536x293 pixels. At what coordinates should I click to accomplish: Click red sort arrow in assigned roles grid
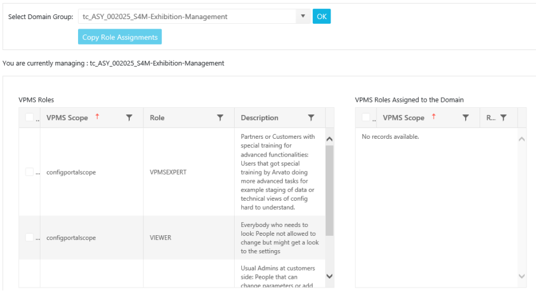coord(434,117)
